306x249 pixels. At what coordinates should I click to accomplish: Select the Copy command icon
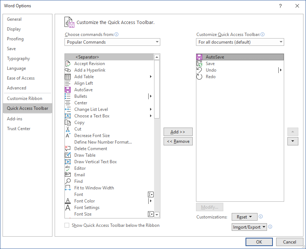click(x=68, y=123)
